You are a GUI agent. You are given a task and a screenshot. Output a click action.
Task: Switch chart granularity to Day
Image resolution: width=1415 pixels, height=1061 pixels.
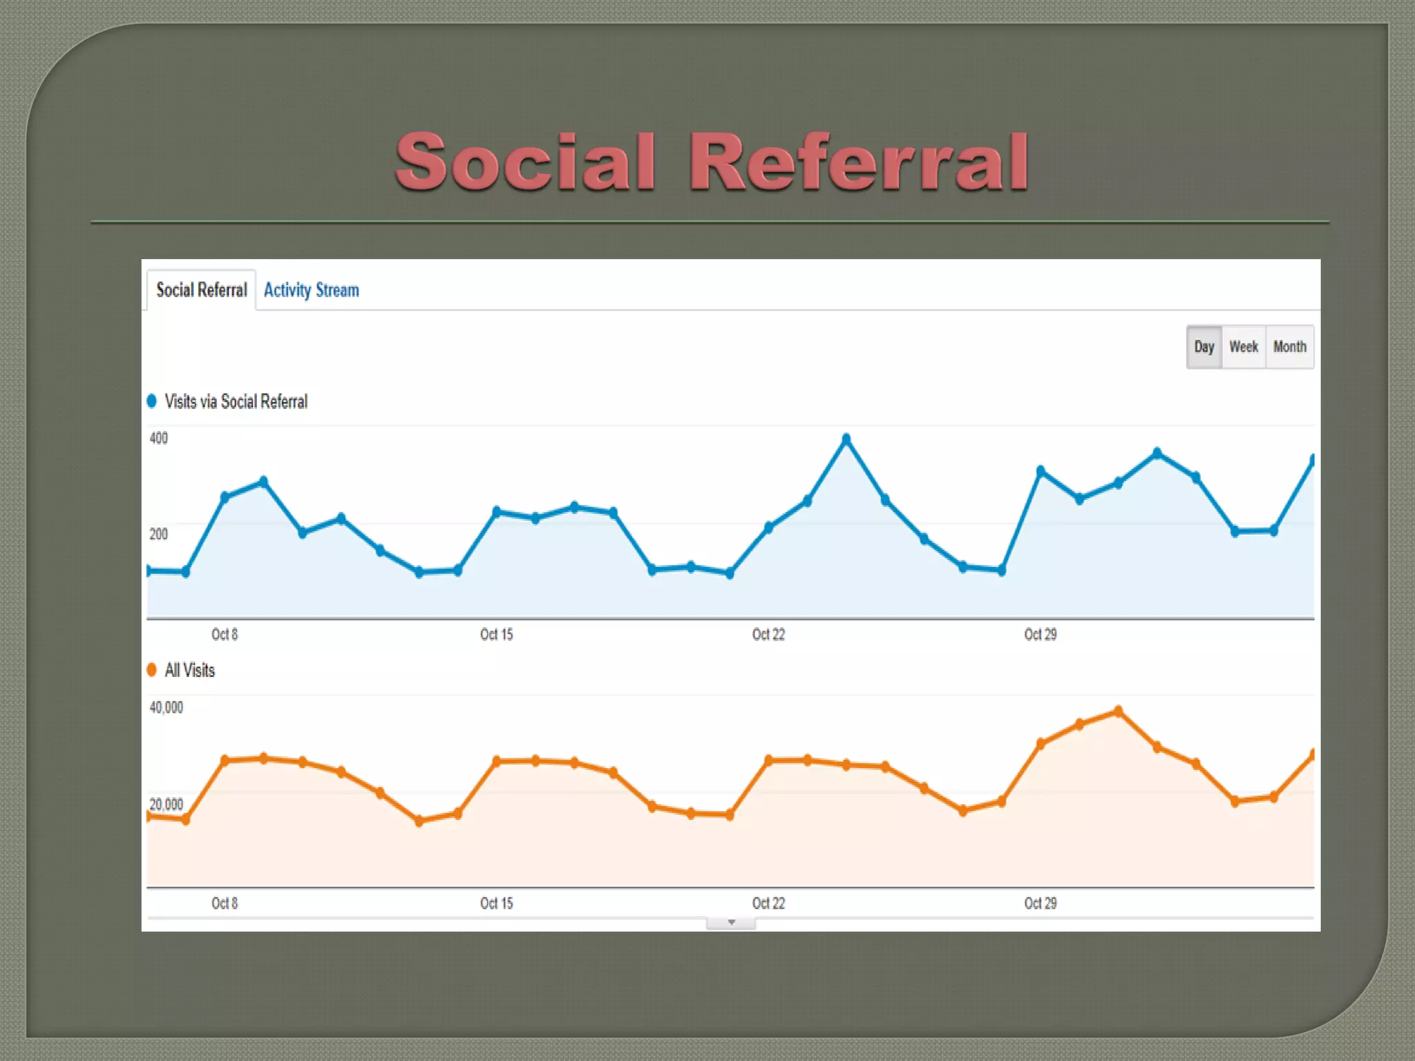coord(1204,347)
